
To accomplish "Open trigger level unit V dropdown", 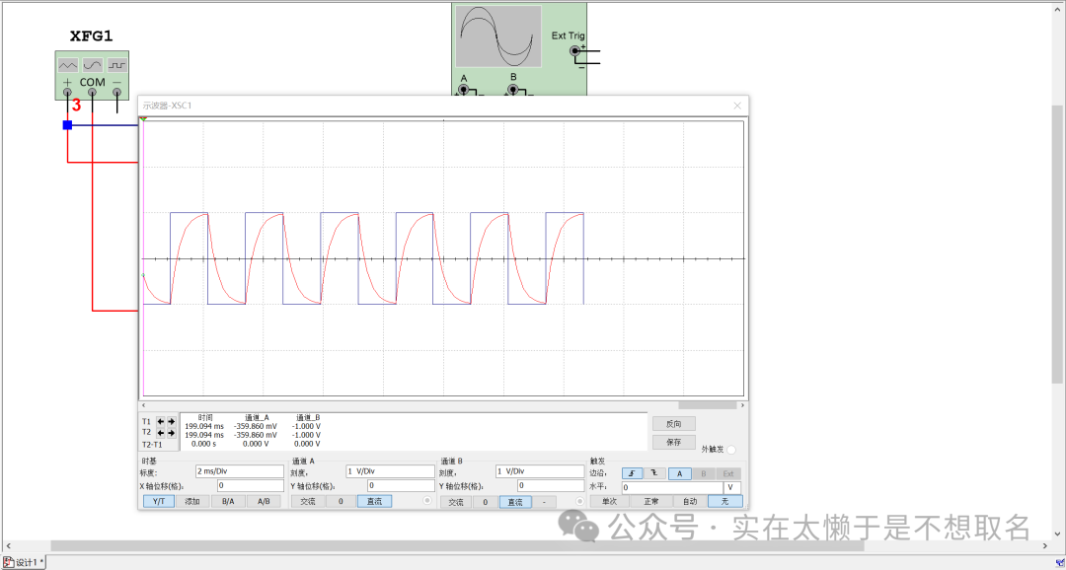I will point(731,487).
